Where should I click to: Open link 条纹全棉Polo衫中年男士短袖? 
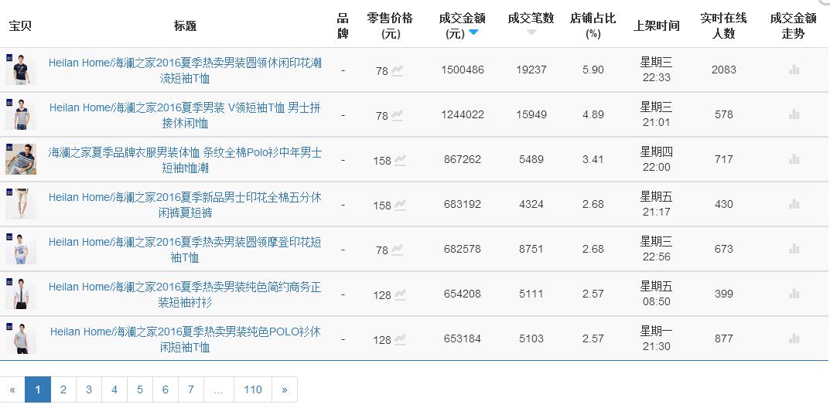pyautogui.click(x=185, y=160)
